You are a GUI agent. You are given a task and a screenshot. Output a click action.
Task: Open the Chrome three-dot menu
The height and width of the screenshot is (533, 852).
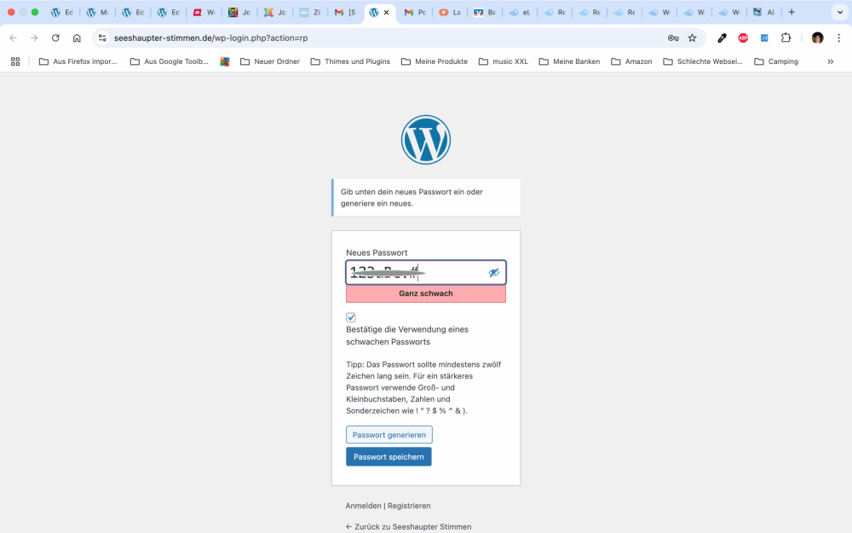coord(838,38)
